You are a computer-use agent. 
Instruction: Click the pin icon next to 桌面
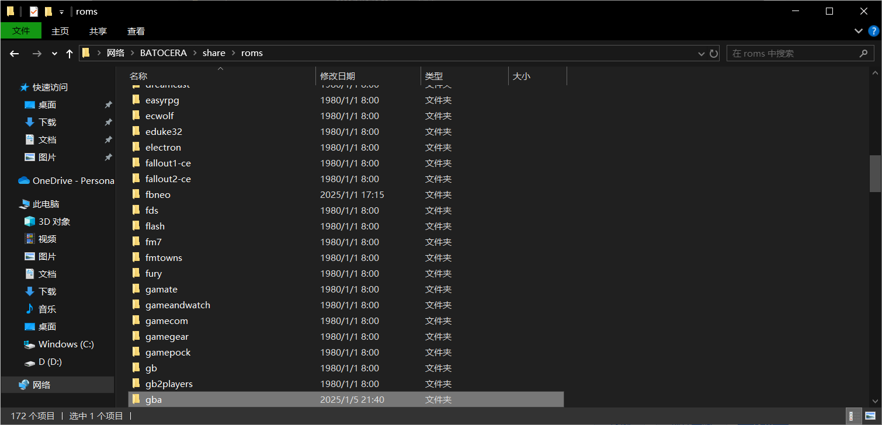108,104
